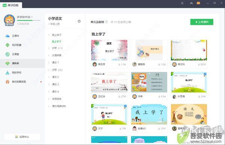Open 云课堂 play icon in sidebar
225x145 pixels.
[x=7, y=54]
